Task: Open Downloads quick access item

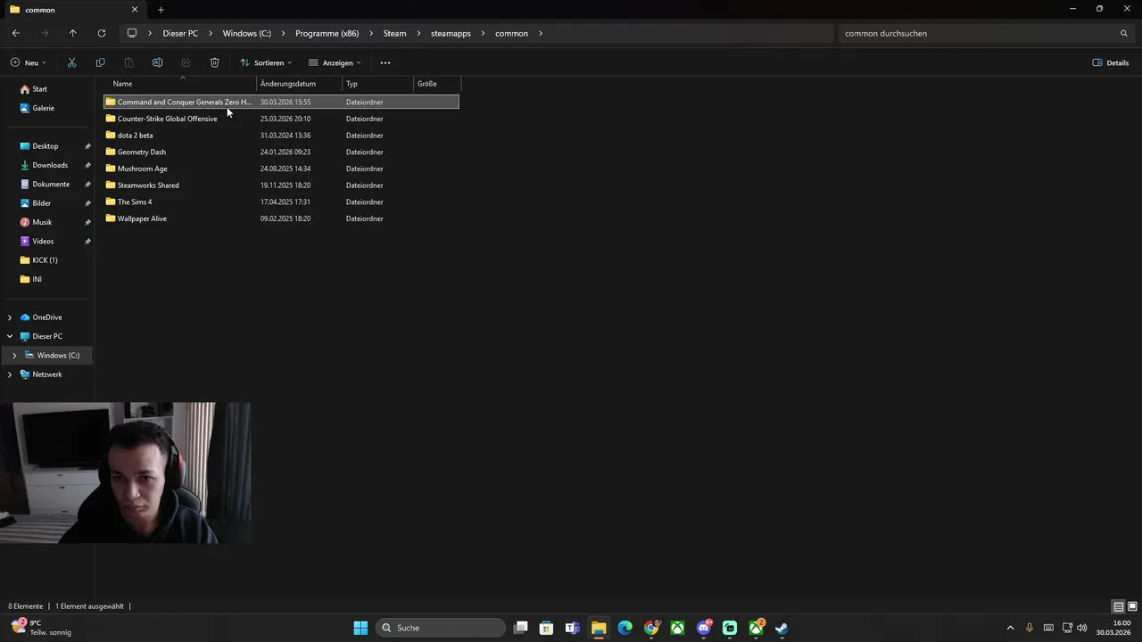Action: pyautogui.click(x=50, y=165)
